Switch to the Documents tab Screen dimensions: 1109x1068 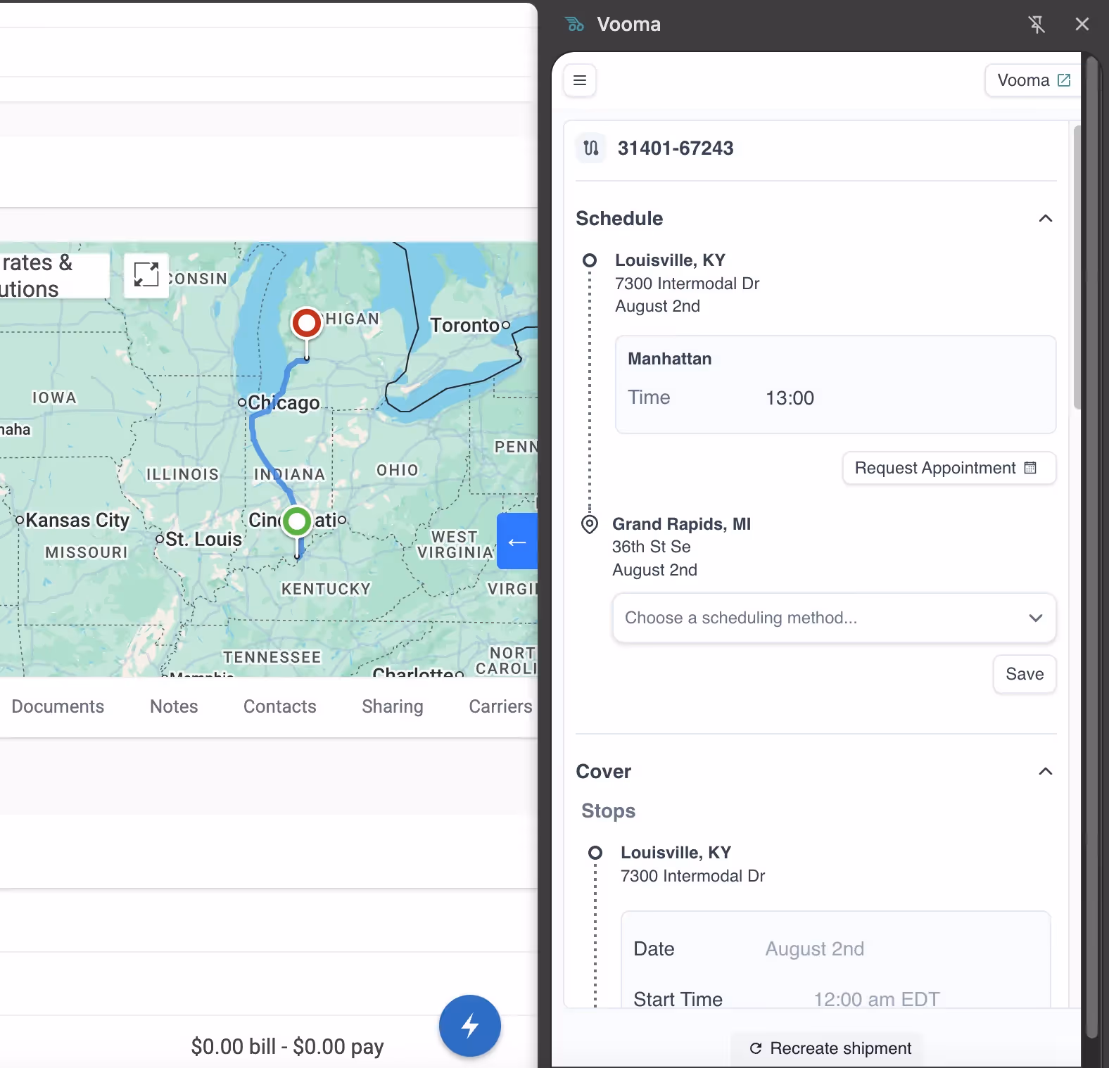pos(58,706)
